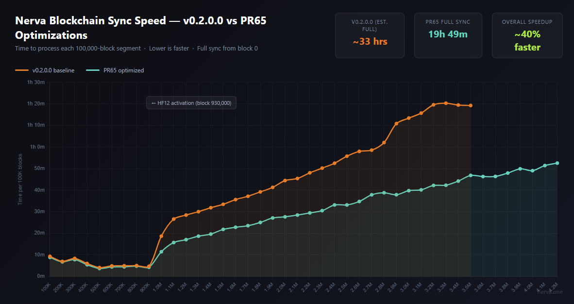This screenshot has width=574, height=304.
Task: Click the 'Time per 100K blocks' axis title
Action: [20, 179]
